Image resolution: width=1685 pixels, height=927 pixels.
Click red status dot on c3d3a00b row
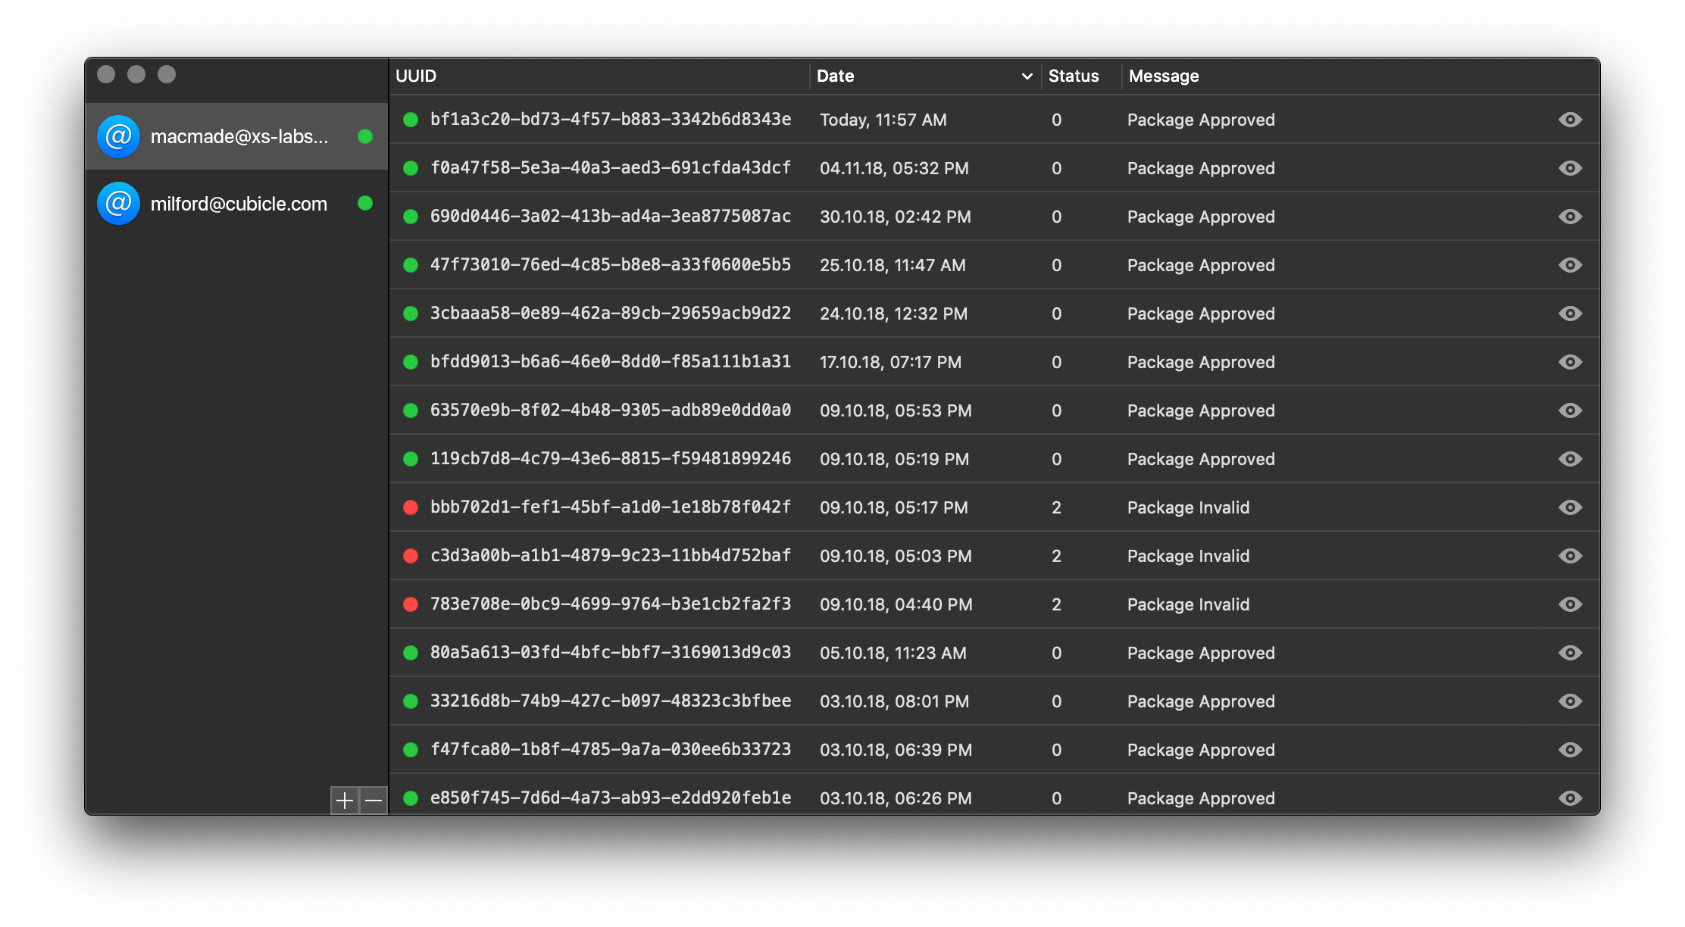(411, 556)
